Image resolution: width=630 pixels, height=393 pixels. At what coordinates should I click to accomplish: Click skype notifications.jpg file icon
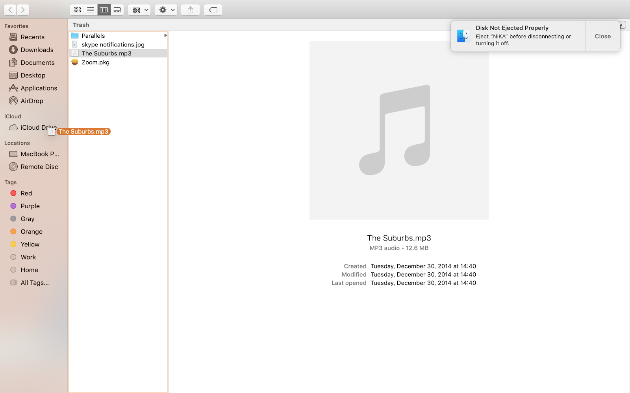75,45
